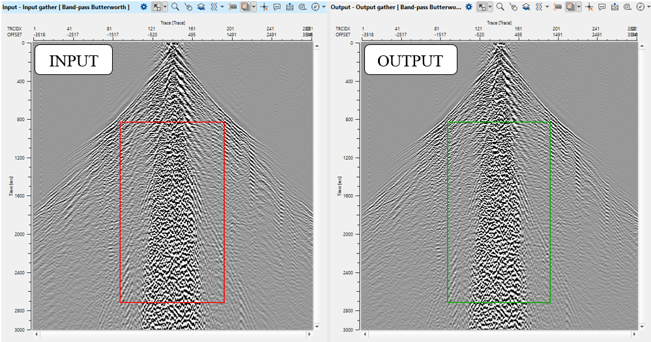651x342 pixels.
Task: Click the wiggle trace display icon in Input panel
Action: click(213, 7)
